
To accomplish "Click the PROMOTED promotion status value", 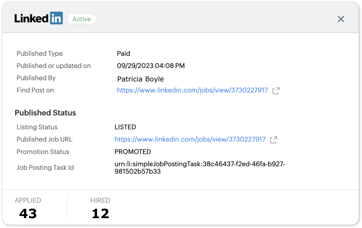I will 133,152.
